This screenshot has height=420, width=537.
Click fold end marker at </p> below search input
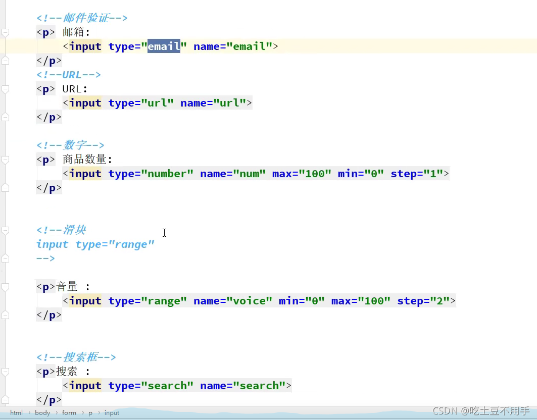5,400
